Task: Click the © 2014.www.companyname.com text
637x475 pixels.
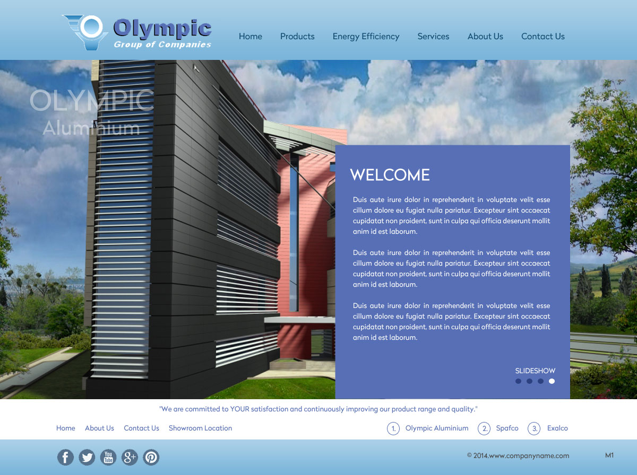Action: tap(518, 455)
